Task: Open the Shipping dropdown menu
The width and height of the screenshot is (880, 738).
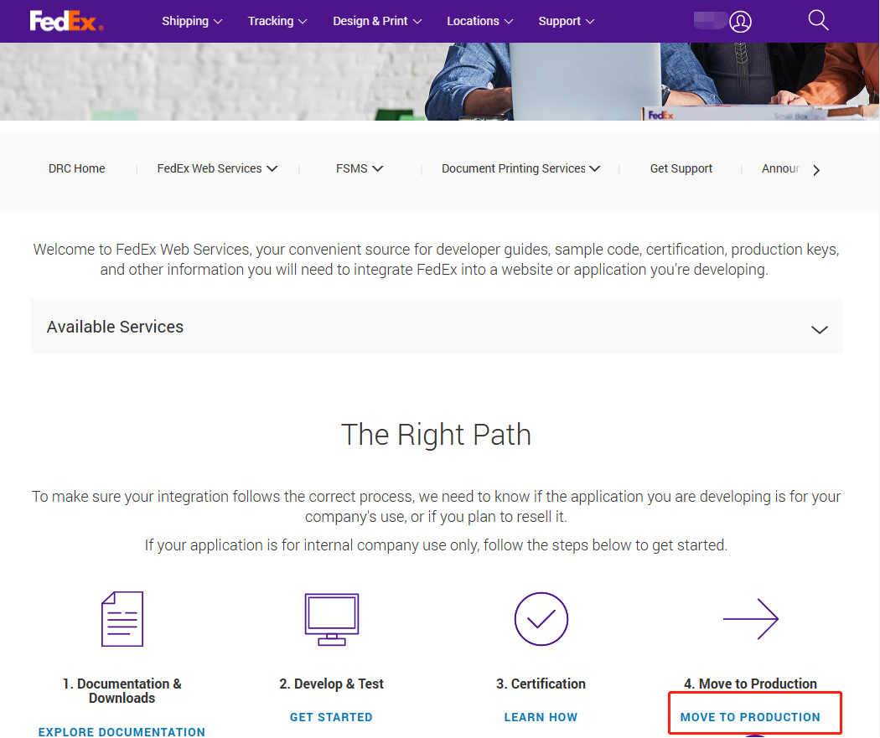Action: coord(192,21)
